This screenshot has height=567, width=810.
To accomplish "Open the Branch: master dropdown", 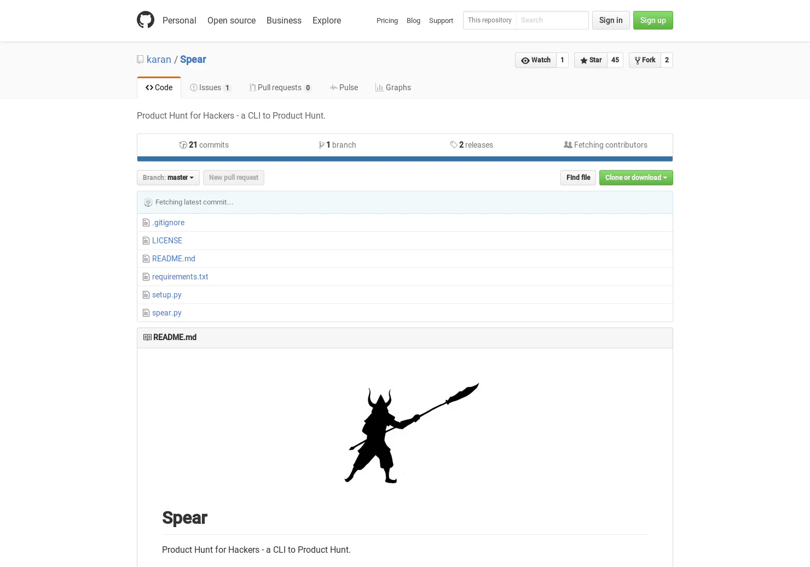I will [168, 178].
